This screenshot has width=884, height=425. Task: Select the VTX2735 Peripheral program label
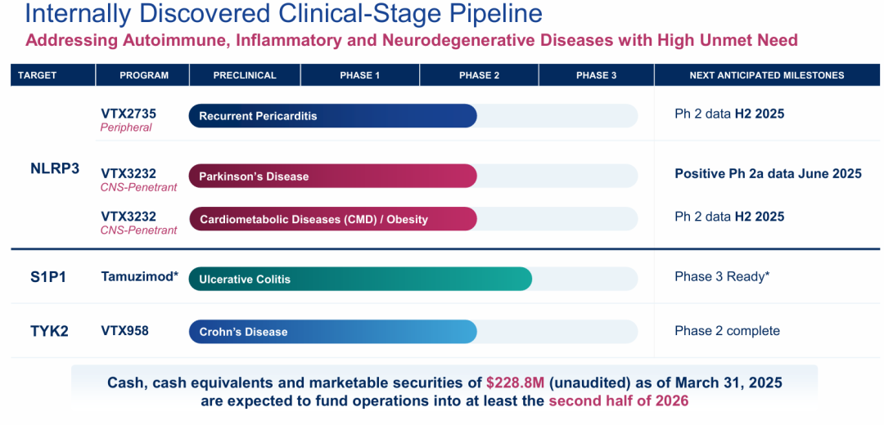pos(129,120)
